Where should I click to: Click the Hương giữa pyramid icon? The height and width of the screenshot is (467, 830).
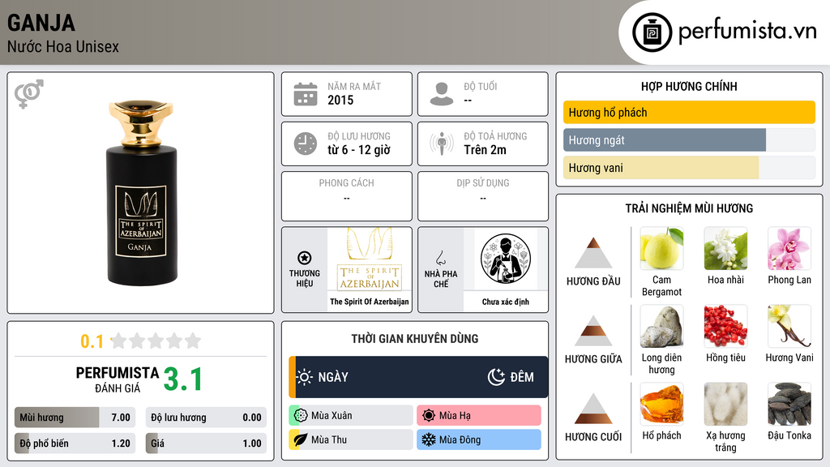[593, 331]
